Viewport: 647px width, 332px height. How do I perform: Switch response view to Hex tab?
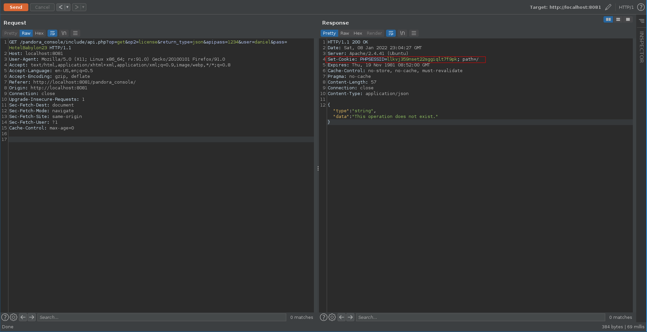coord(357,33)
